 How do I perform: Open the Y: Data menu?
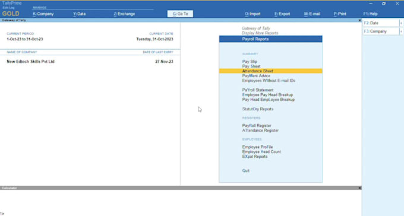point(79,14)
